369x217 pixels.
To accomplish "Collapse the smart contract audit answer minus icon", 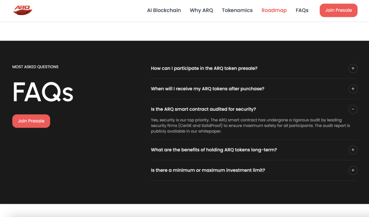I will coord(353,109).
